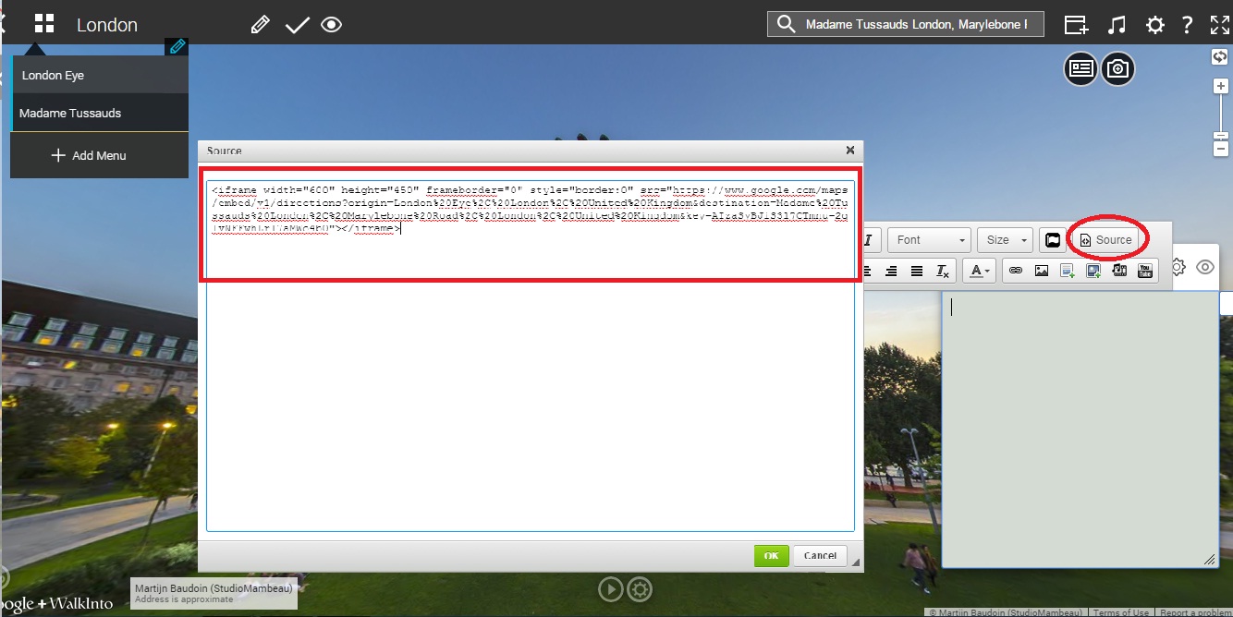Screen dimensions: 1233x617
Task: Click the Source dialog resize grip
Action: tap(855, 563)
